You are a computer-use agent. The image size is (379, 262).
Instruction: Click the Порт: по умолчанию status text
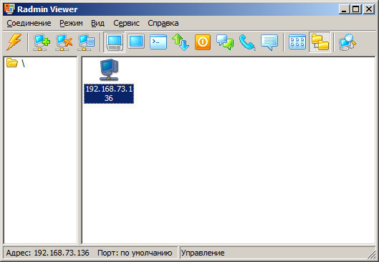click(135, 253)
